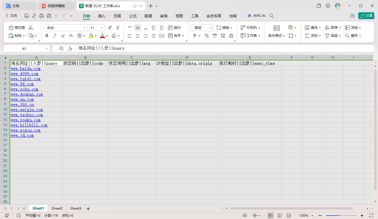Apply percent style to cells

click(x=207, y=36)
